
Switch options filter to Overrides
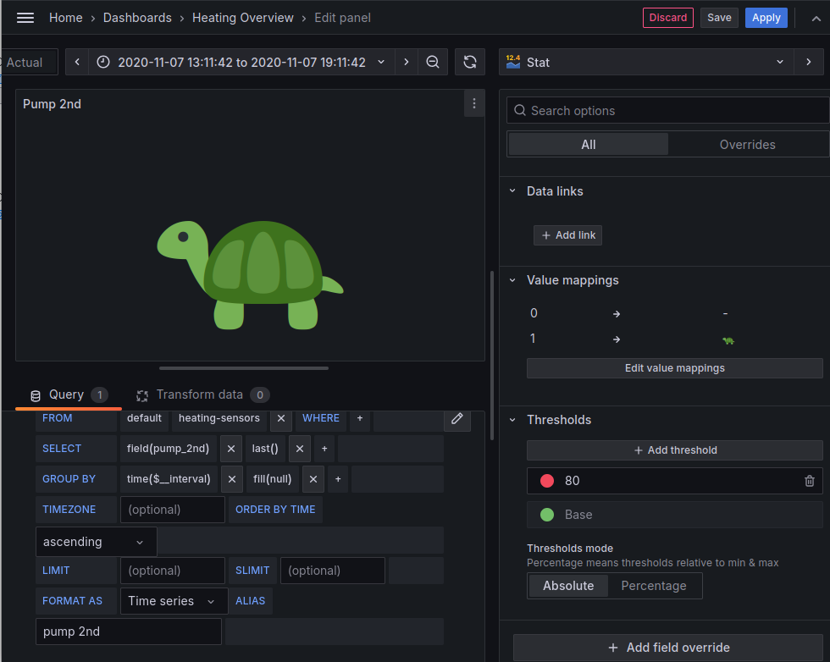click(x=747, y=145)
